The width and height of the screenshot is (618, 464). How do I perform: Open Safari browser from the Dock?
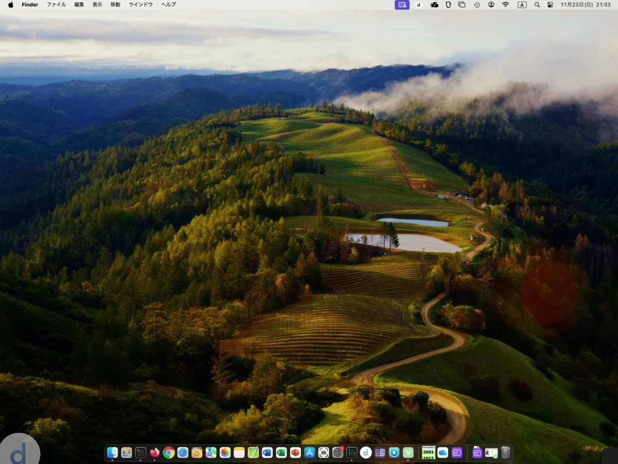click(x=183, y=453)
